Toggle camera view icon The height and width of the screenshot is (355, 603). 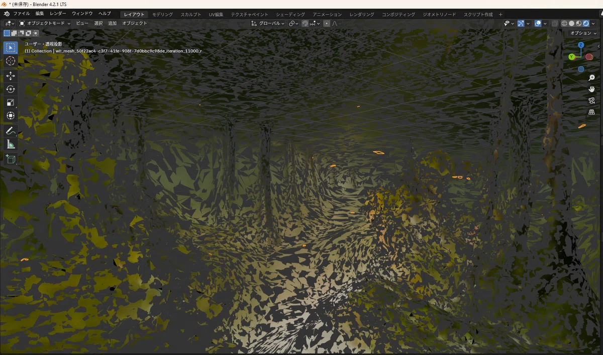tap(591, 101)
